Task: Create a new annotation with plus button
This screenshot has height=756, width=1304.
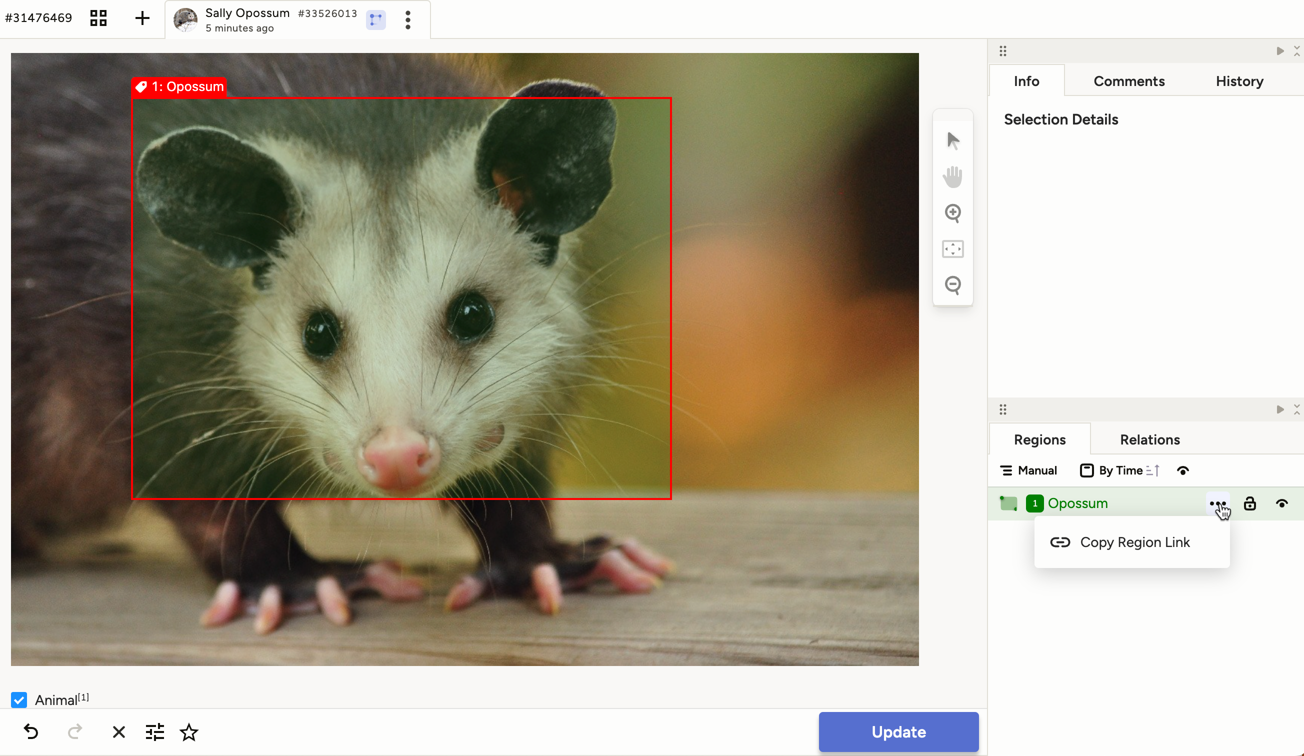Action: 141,18
